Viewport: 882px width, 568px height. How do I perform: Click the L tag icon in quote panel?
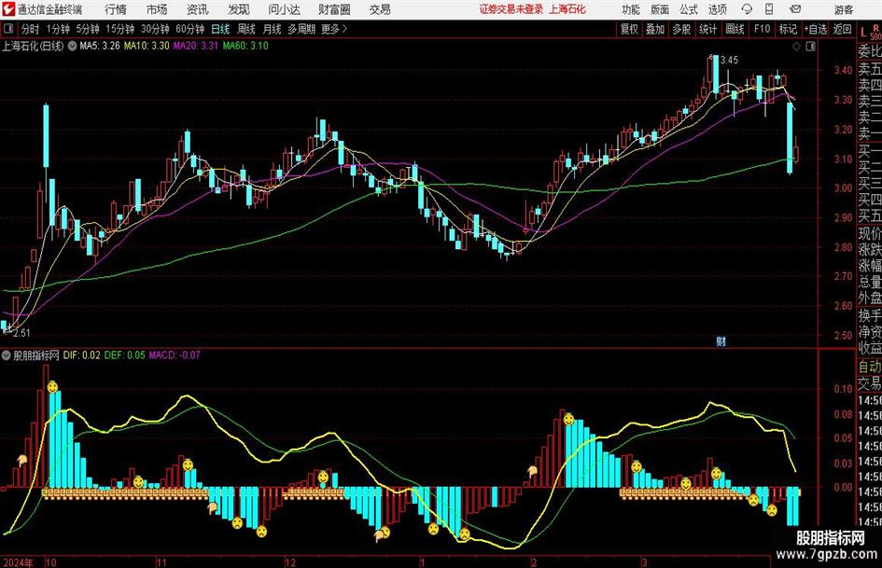click(863, 34)
